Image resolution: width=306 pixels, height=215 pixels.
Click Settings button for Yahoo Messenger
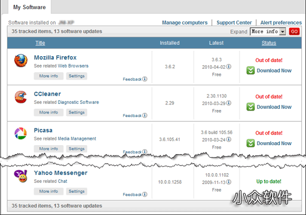point(76,191)
